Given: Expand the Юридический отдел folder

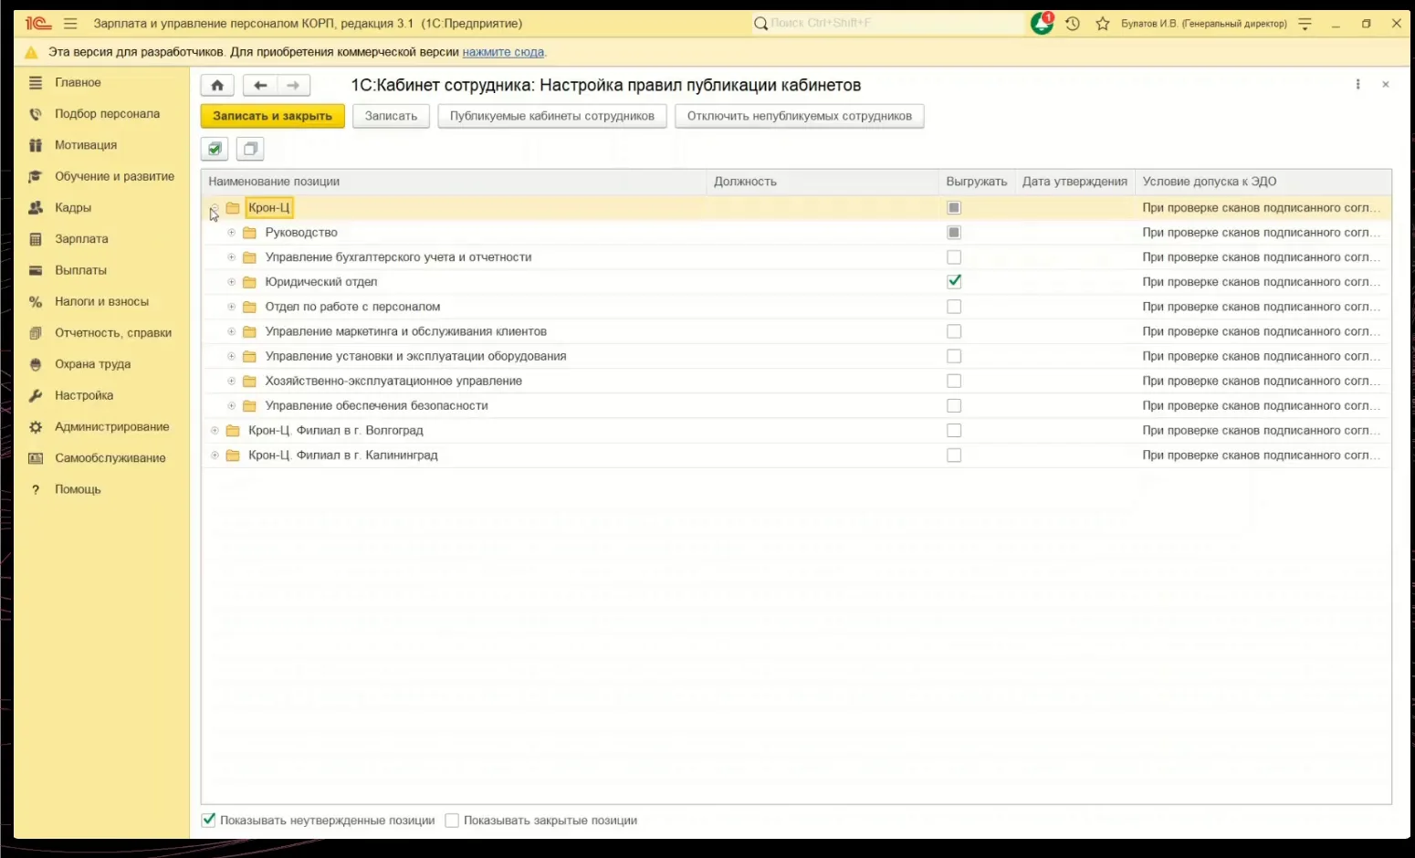Looking at the screenshot, I should (232, 282).
